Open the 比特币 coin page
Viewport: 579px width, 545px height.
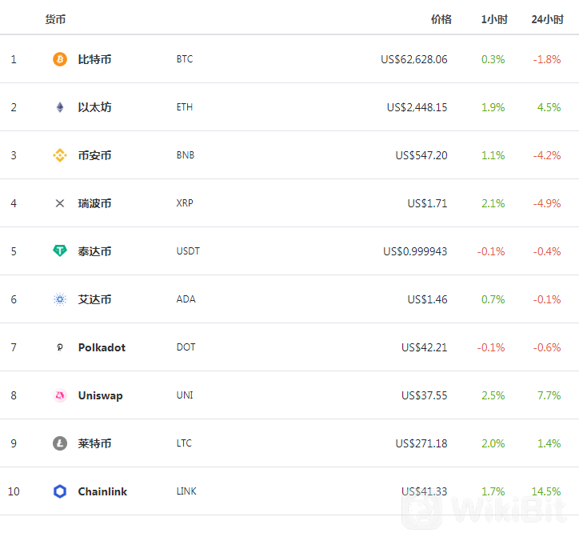(94, 59)
